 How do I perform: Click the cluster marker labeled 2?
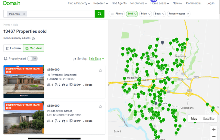(154, 126)
